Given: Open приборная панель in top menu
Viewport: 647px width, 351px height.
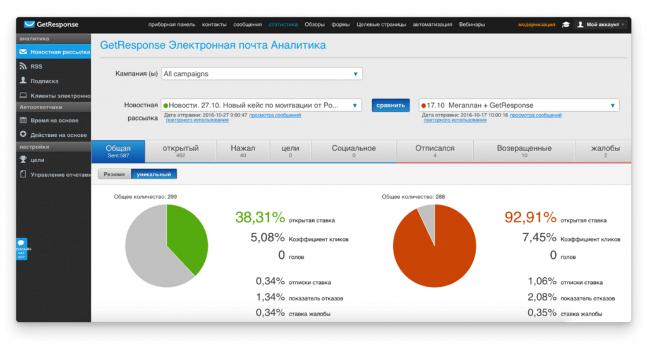Looking at the screenshot, I should (172, 25).
